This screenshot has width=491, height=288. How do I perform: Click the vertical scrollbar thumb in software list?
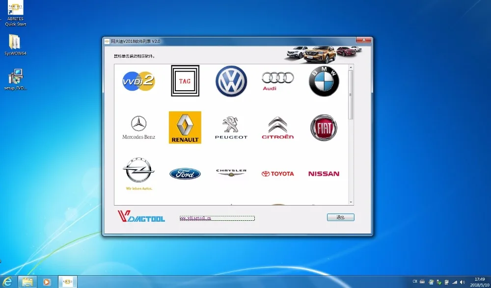coord(351,95)
